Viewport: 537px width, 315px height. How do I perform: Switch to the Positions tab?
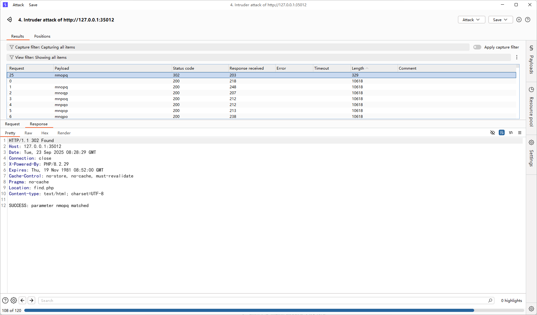(42, 36)
